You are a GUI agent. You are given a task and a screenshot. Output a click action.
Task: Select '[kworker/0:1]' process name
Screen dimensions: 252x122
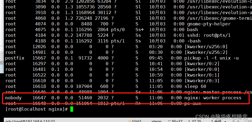pos(202,75)
